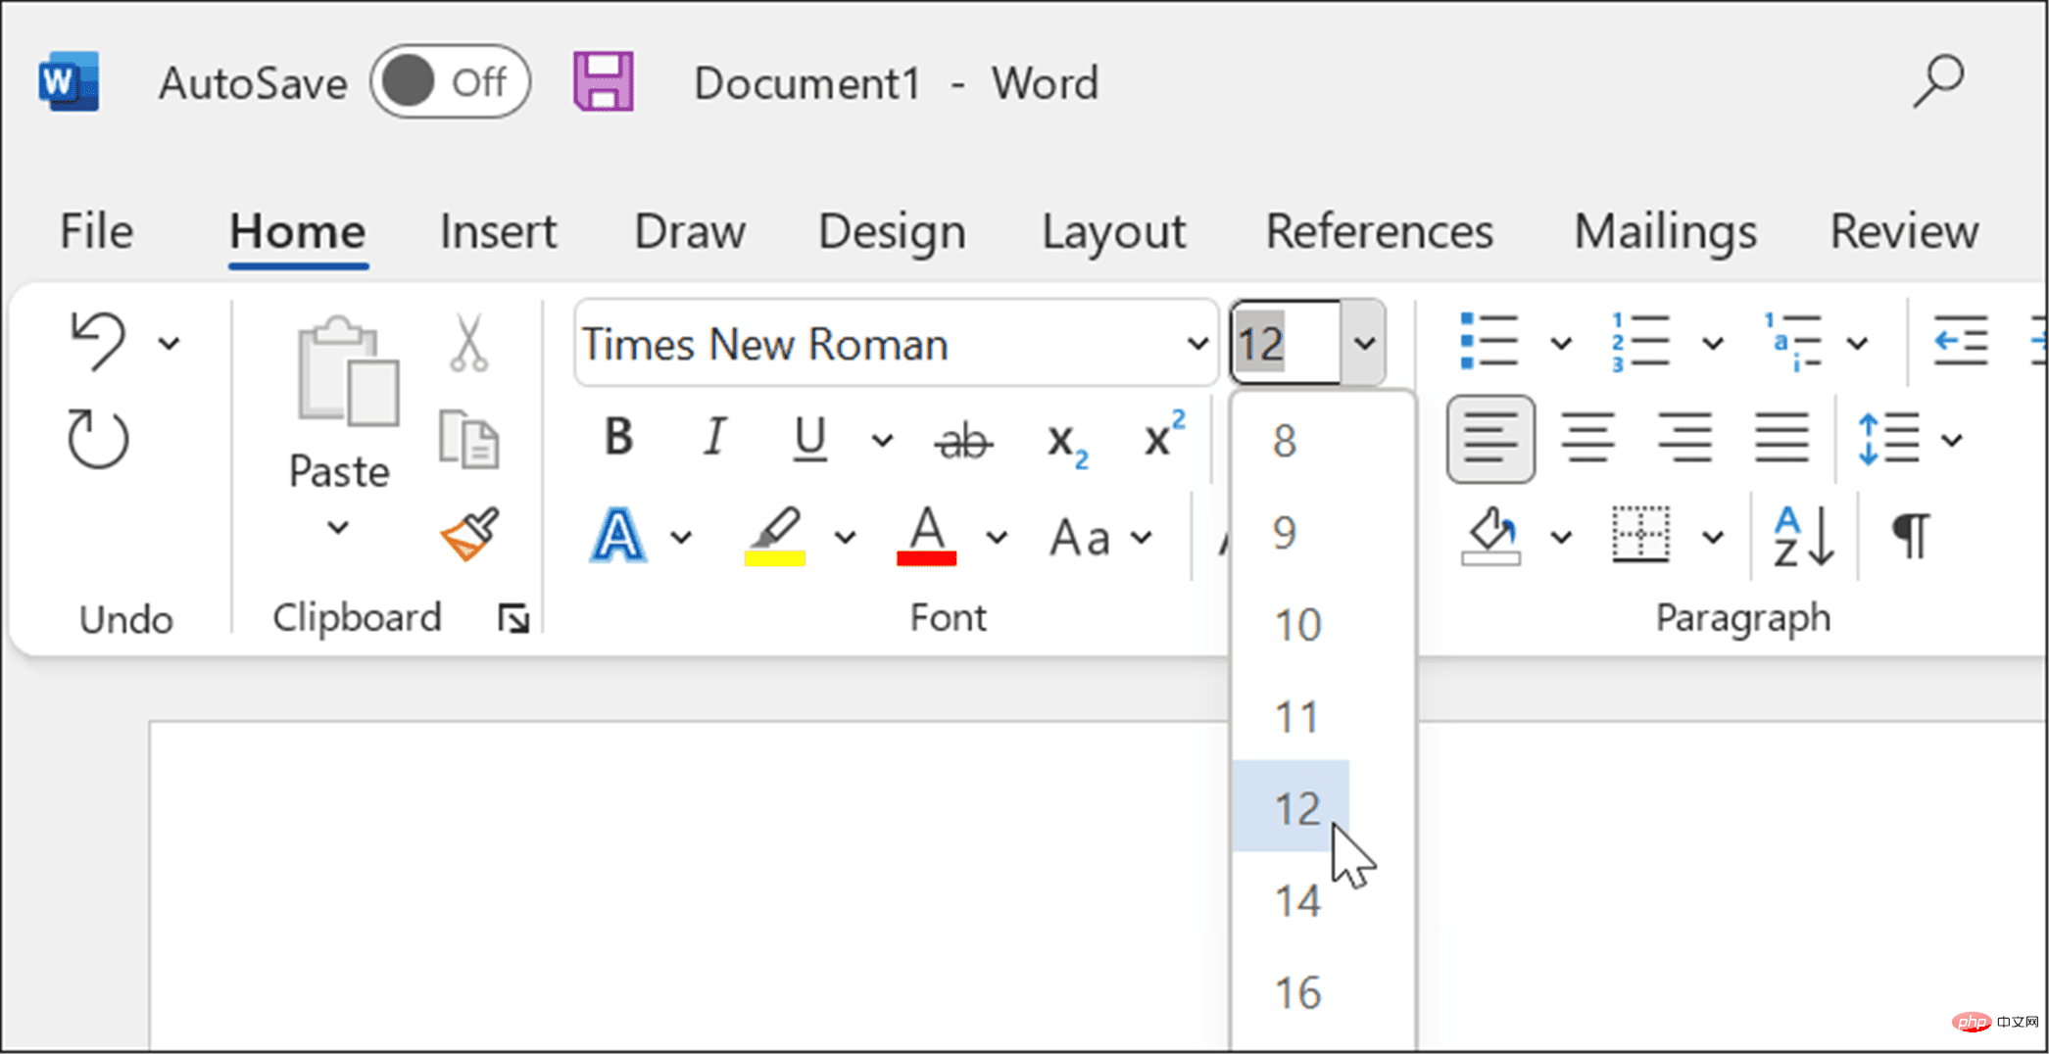Enable justify text alignment

pyautogui.click(x=1782, y=438)
